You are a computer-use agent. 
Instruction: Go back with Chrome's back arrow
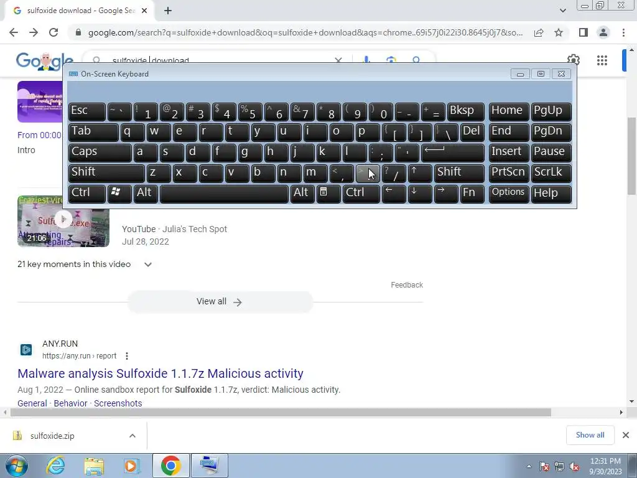click(14, 32)
